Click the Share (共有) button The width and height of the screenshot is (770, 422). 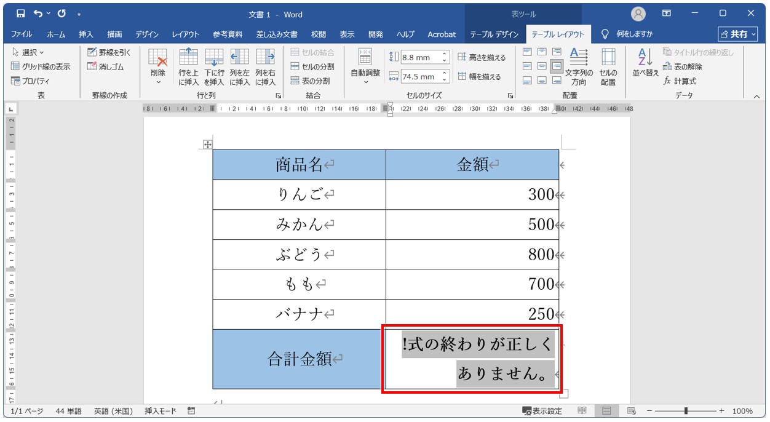point(737,34)
